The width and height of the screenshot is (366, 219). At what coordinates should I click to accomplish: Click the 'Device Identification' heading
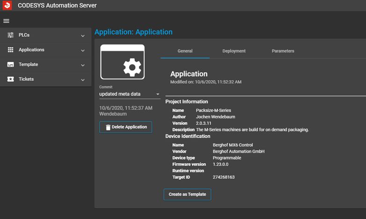pos(188,136)
